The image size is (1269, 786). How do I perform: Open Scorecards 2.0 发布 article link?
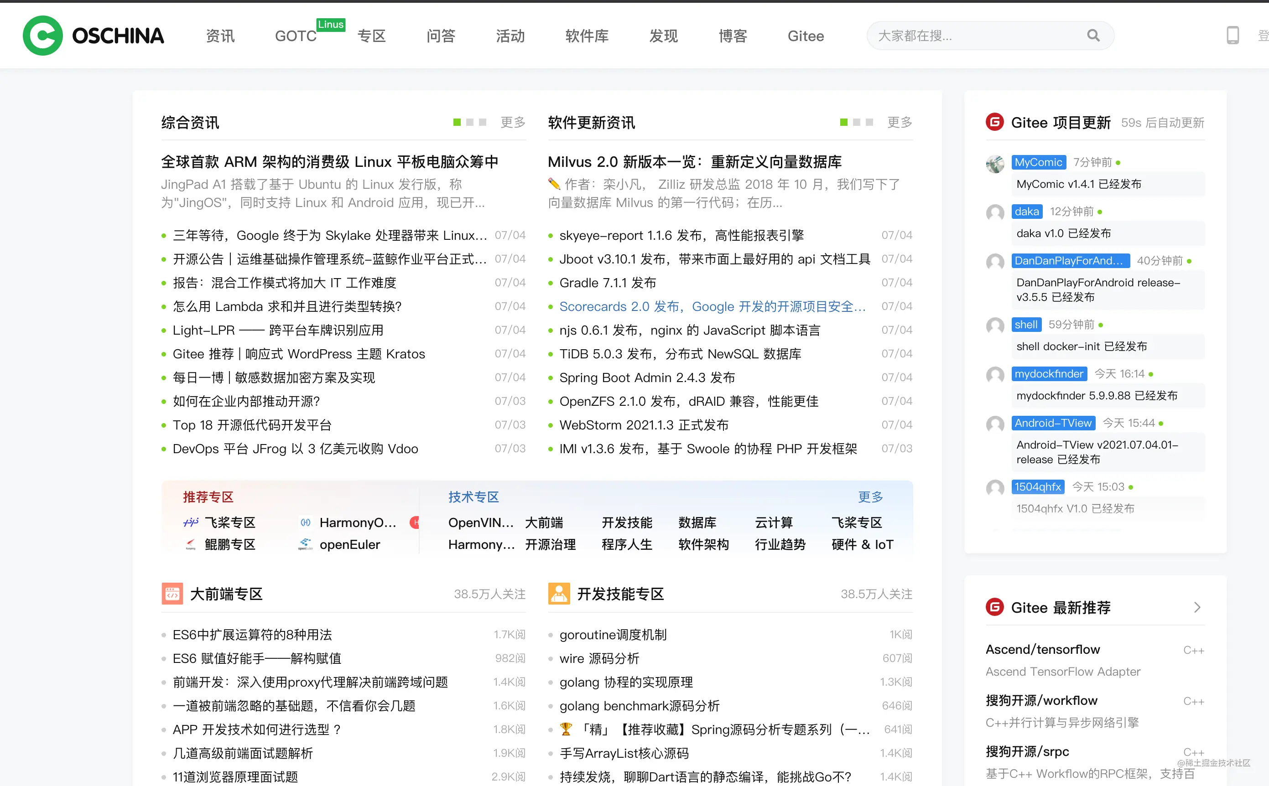(713, 307)
